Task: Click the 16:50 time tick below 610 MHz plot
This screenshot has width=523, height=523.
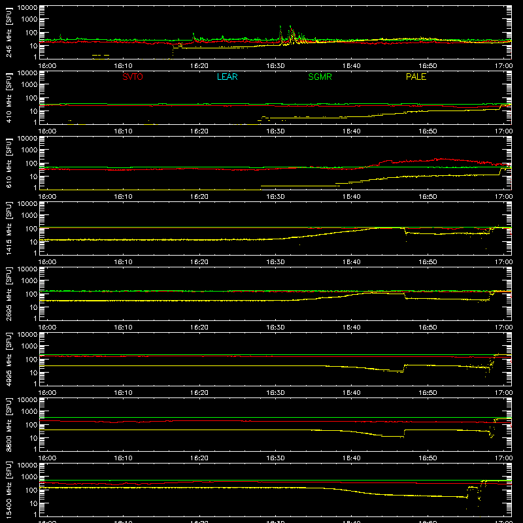Action: click(x=428, y=197)
